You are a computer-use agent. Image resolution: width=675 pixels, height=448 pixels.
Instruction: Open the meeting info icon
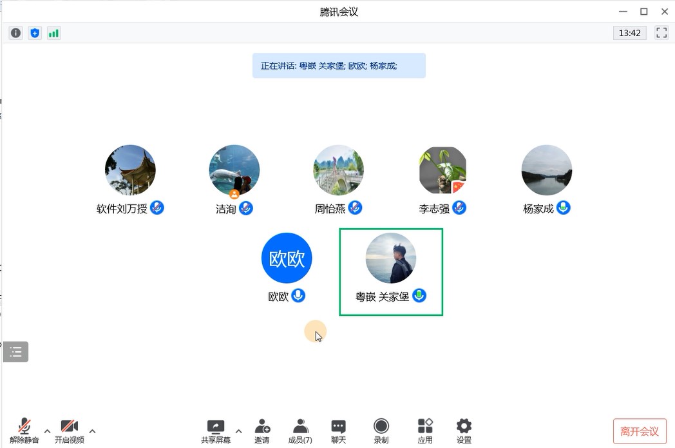[x=15, y=33]
